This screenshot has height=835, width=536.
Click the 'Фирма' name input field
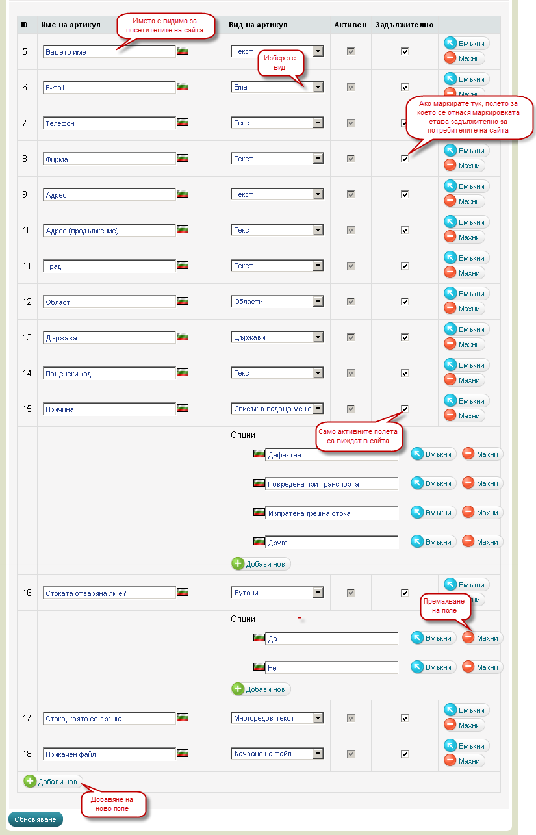pos(109,159)
